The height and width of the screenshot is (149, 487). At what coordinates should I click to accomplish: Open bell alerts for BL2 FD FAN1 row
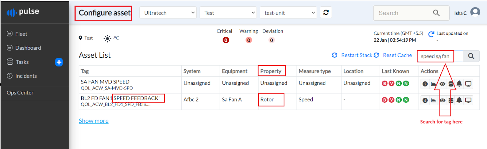point(459,100)
